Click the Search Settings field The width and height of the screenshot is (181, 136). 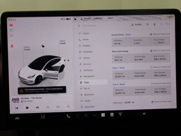pyautogui.click(x=89, y=26)
